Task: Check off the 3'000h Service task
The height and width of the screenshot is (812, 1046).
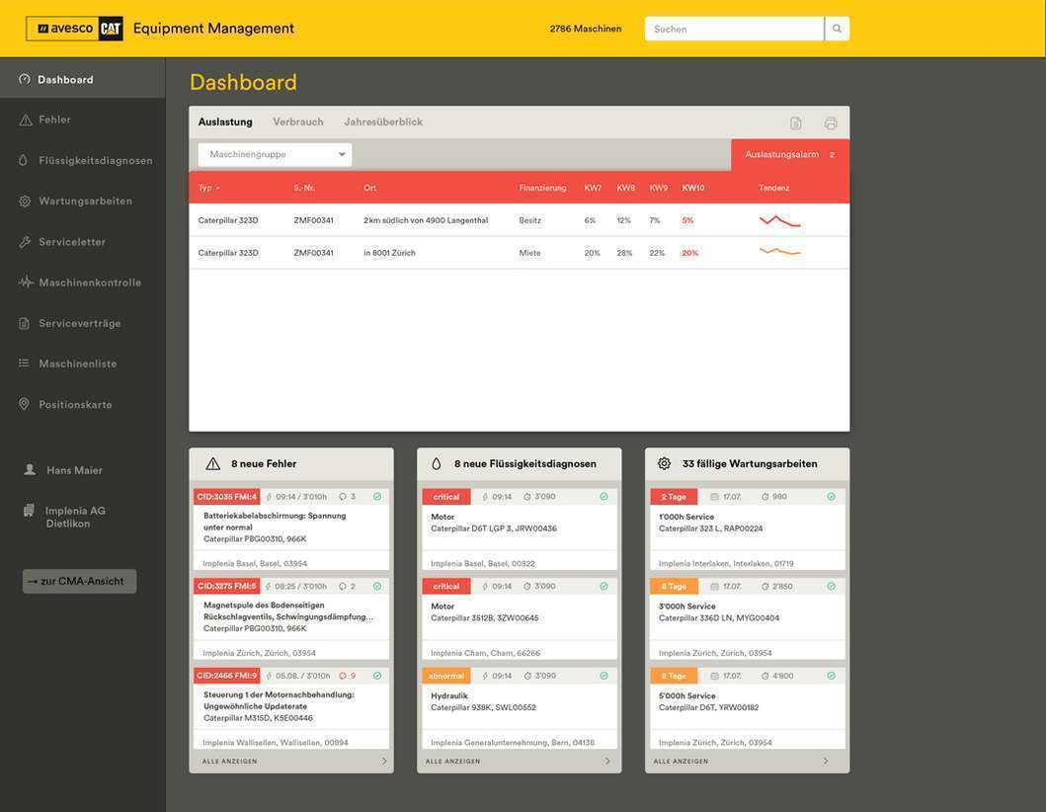Action: (832, 586)
